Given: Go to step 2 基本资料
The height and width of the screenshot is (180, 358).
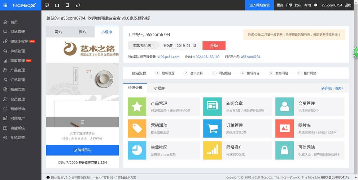Looking at the screenshot, I should click(193, 73).
